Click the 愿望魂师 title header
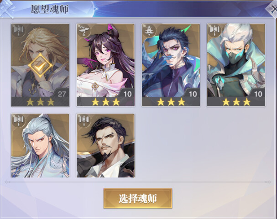 50,9
